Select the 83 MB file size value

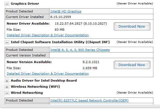tap(59, 30)
